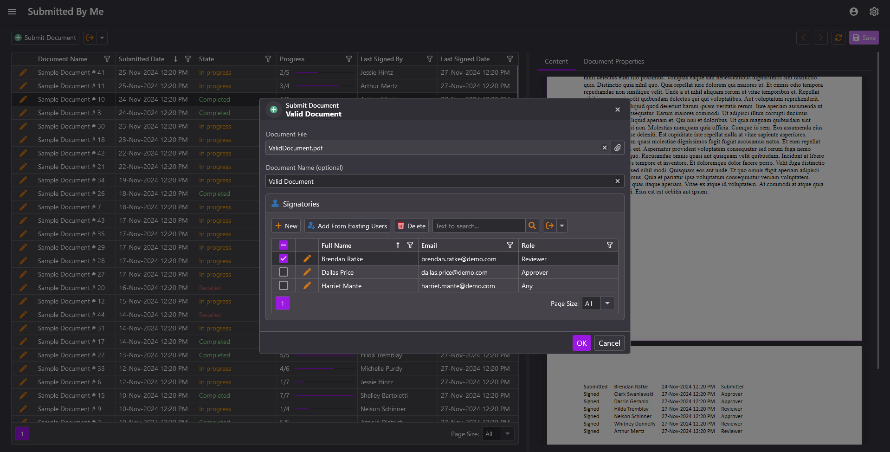Click the Role column filter icon
The image size is (890, 452).
(609, 245)
